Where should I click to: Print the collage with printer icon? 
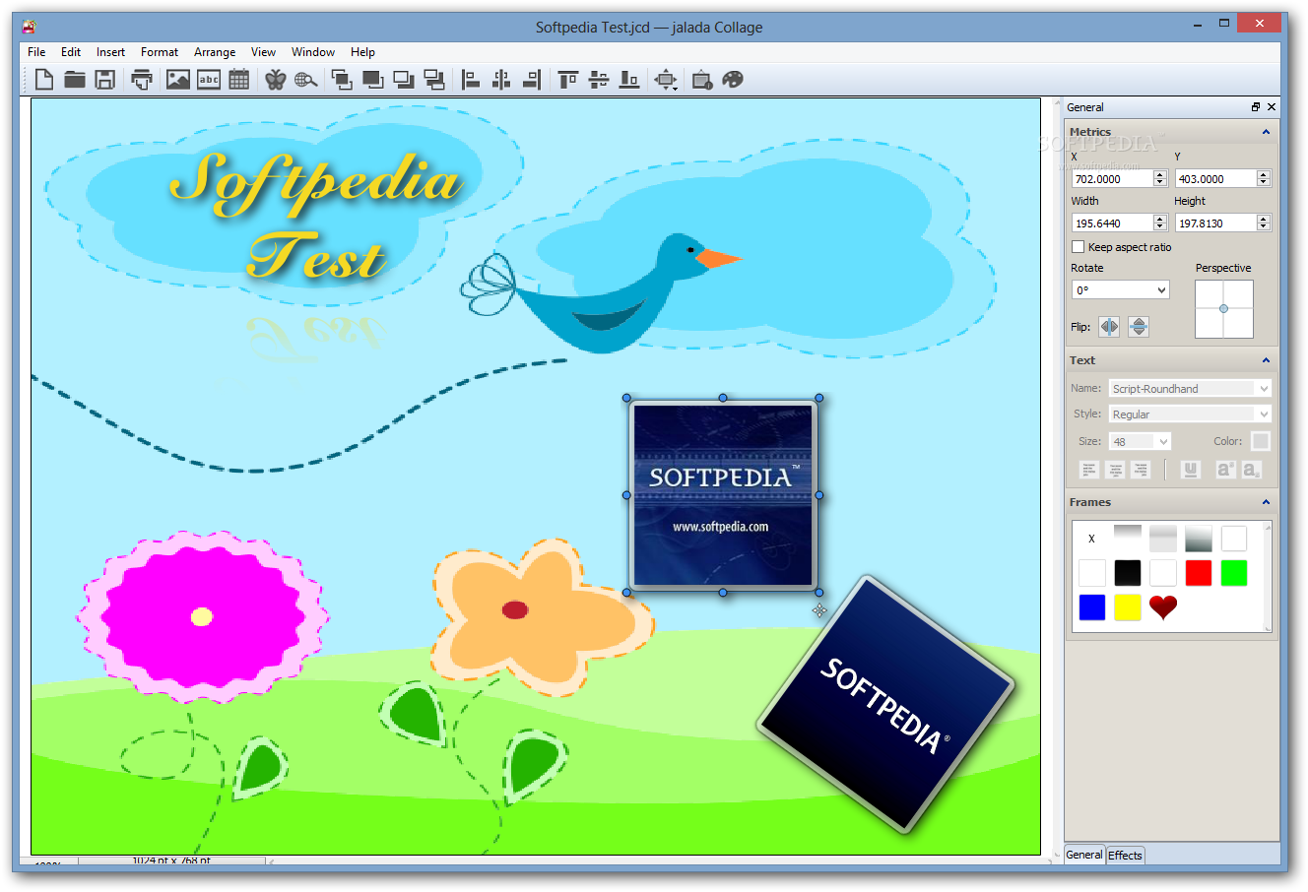point(142,80)
